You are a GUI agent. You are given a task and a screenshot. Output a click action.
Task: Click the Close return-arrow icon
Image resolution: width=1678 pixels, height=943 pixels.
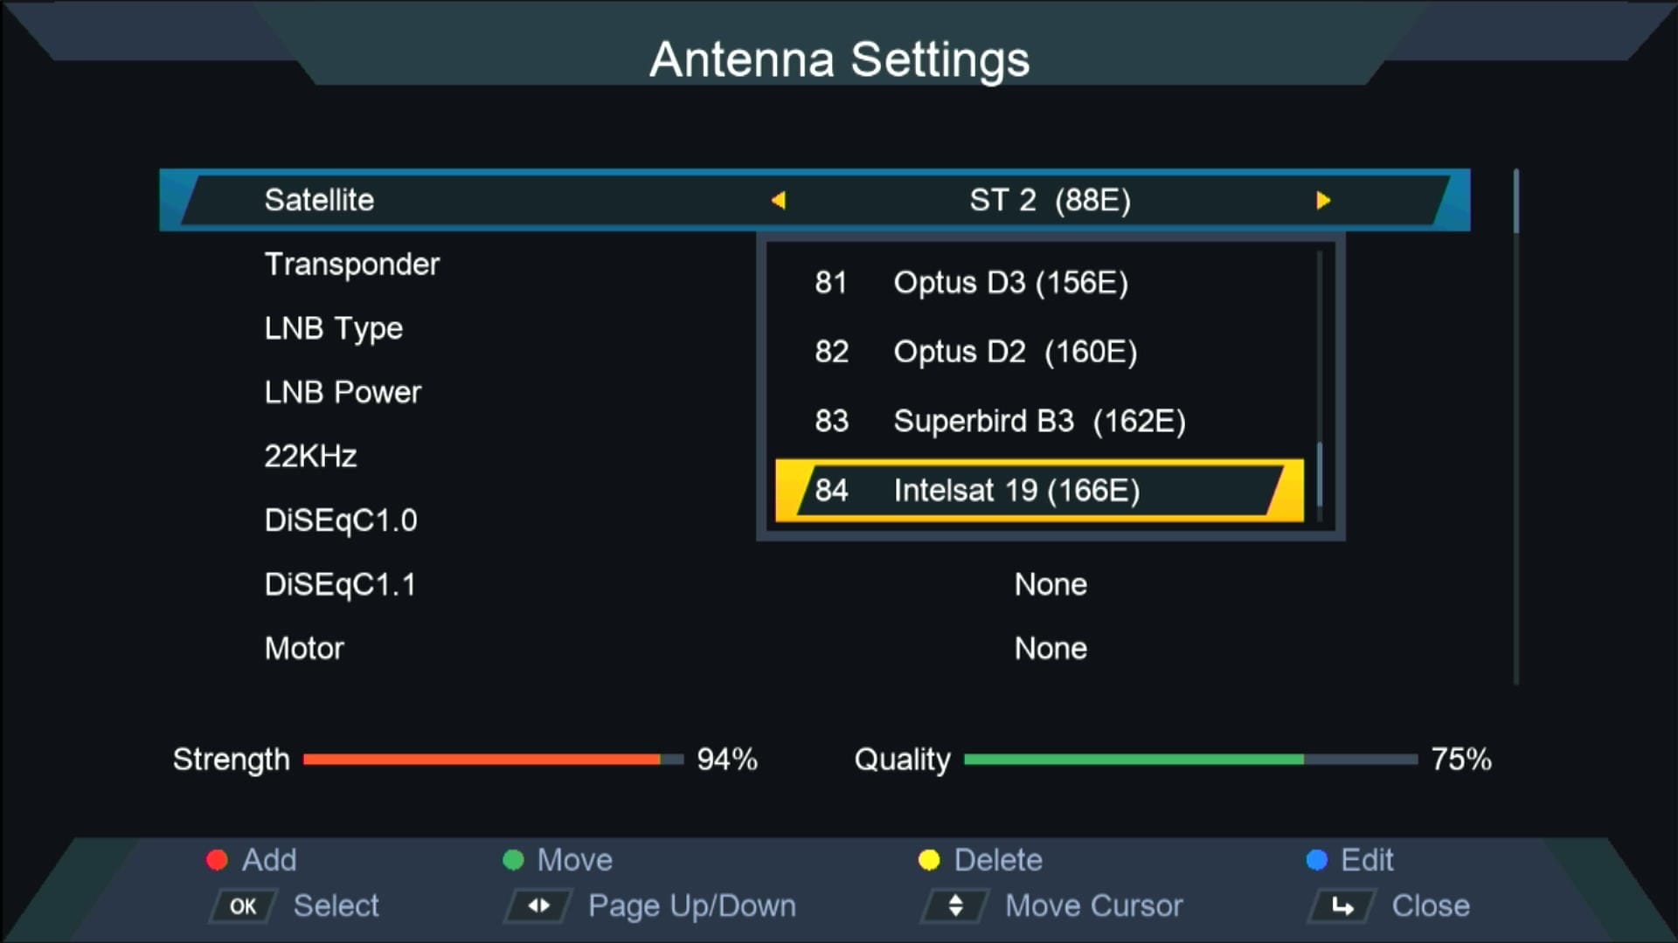point(1342,906)
